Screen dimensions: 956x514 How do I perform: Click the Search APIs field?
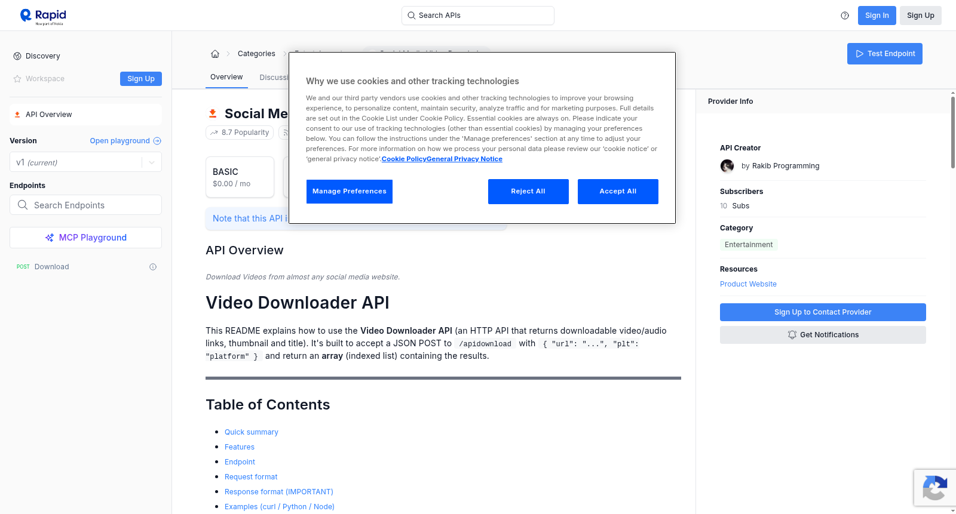[x=478, y=16]
